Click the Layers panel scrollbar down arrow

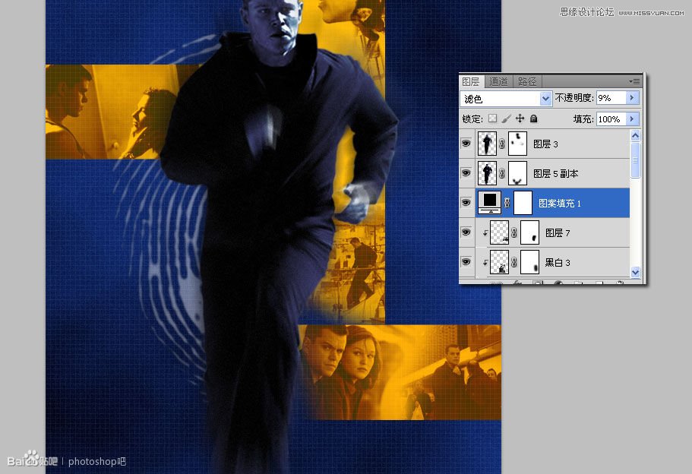635,272
